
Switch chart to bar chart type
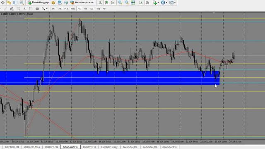click(100, 2)
